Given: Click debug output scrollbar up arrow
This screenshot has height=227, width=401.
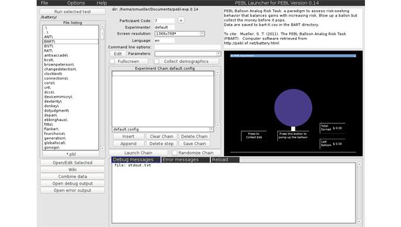Looking at the screenshot, I should (x=359, y=164).
